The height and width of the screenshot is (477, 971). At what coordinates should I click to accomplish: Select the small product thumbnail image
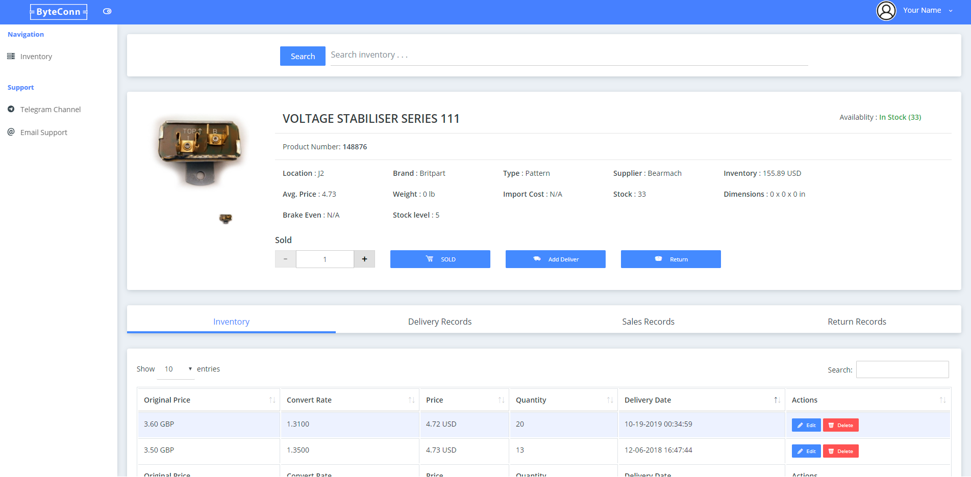pos(226,219)
